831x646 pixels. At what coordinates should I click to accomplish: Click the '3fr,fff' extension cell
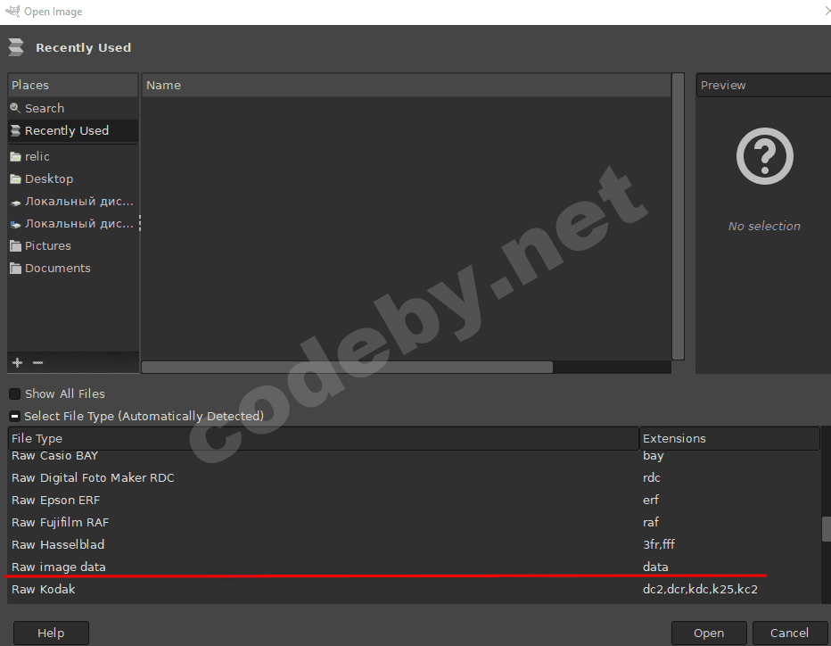(x=659, y=544)
